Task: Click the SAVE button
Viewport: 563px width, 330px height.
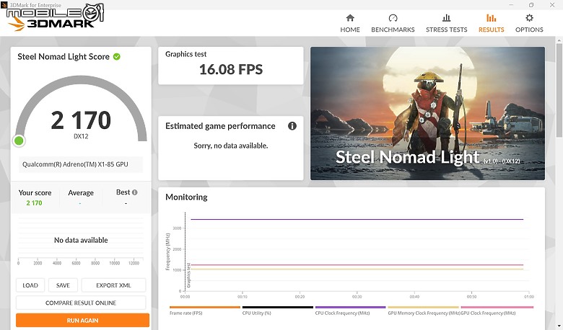Action: coord(63,285)
